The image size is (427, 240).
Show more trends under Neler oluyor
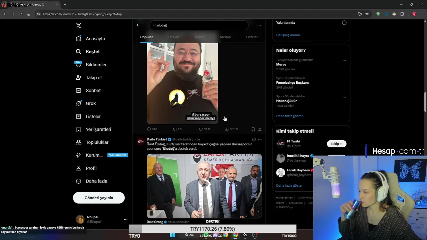click(x=289, y=116)
